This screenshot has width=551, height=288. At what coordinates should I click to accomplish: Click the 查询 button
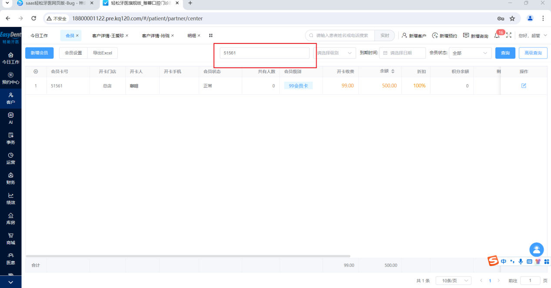tap(505, 53)
